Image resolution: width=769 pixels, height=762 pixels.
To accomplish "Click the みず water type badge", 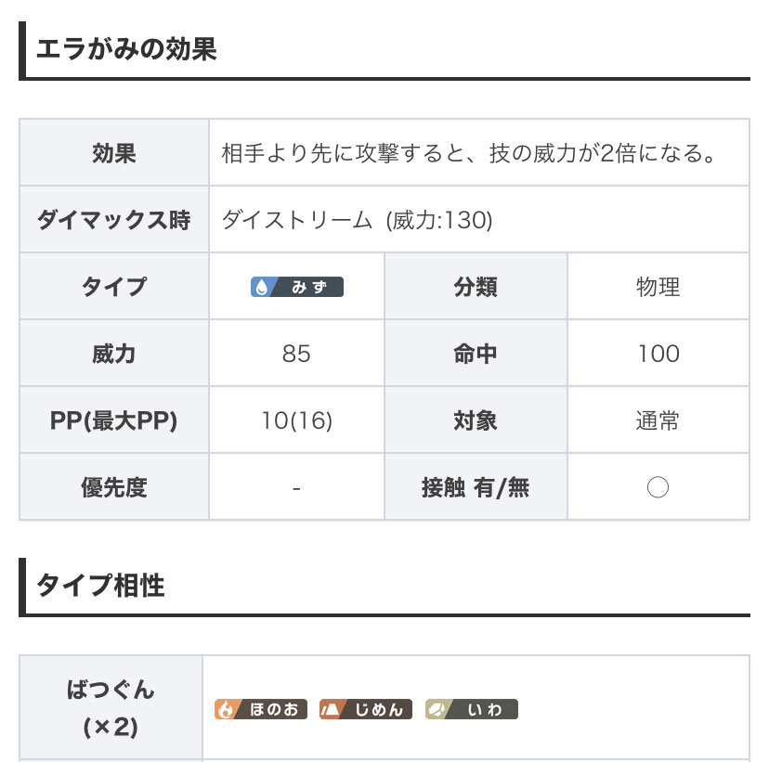I will tap(296, 287).
